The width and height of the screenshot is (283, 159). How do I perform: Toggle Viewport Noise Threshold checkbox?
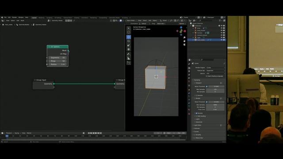(x=207, y=87)
